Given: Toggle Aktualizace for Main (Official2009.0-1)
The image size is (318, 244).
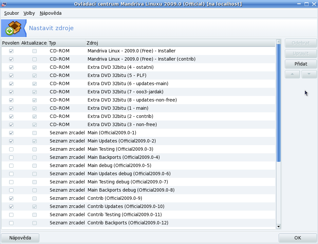Looking at the screenshot, I should point(34,133).
